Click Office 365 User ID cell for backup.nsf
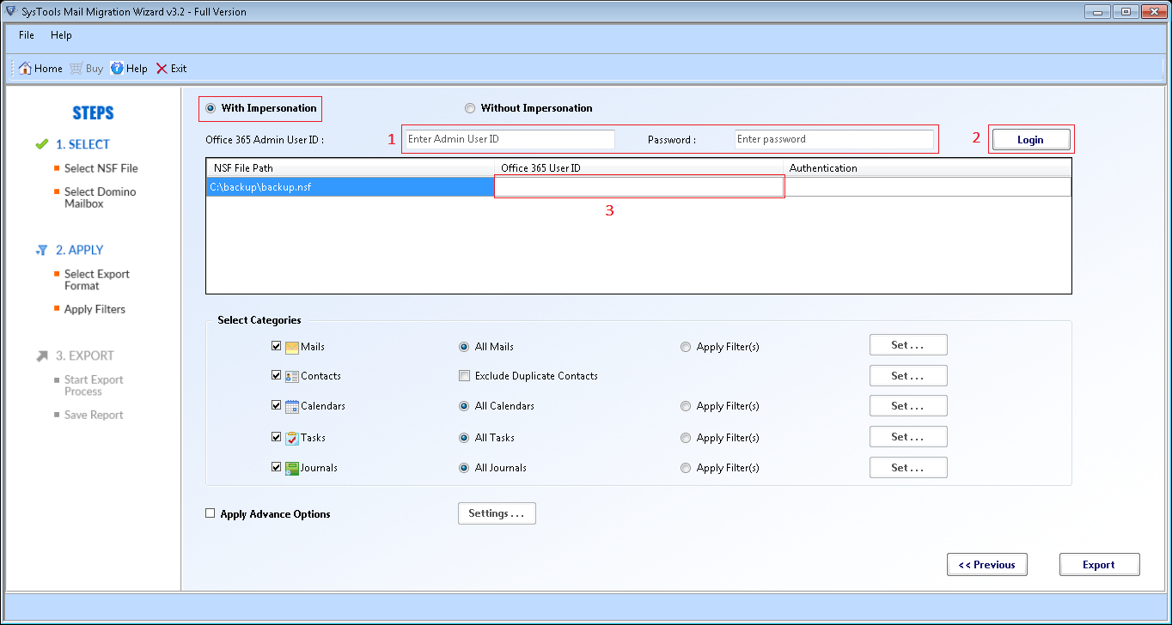 (x=639, y=186)
